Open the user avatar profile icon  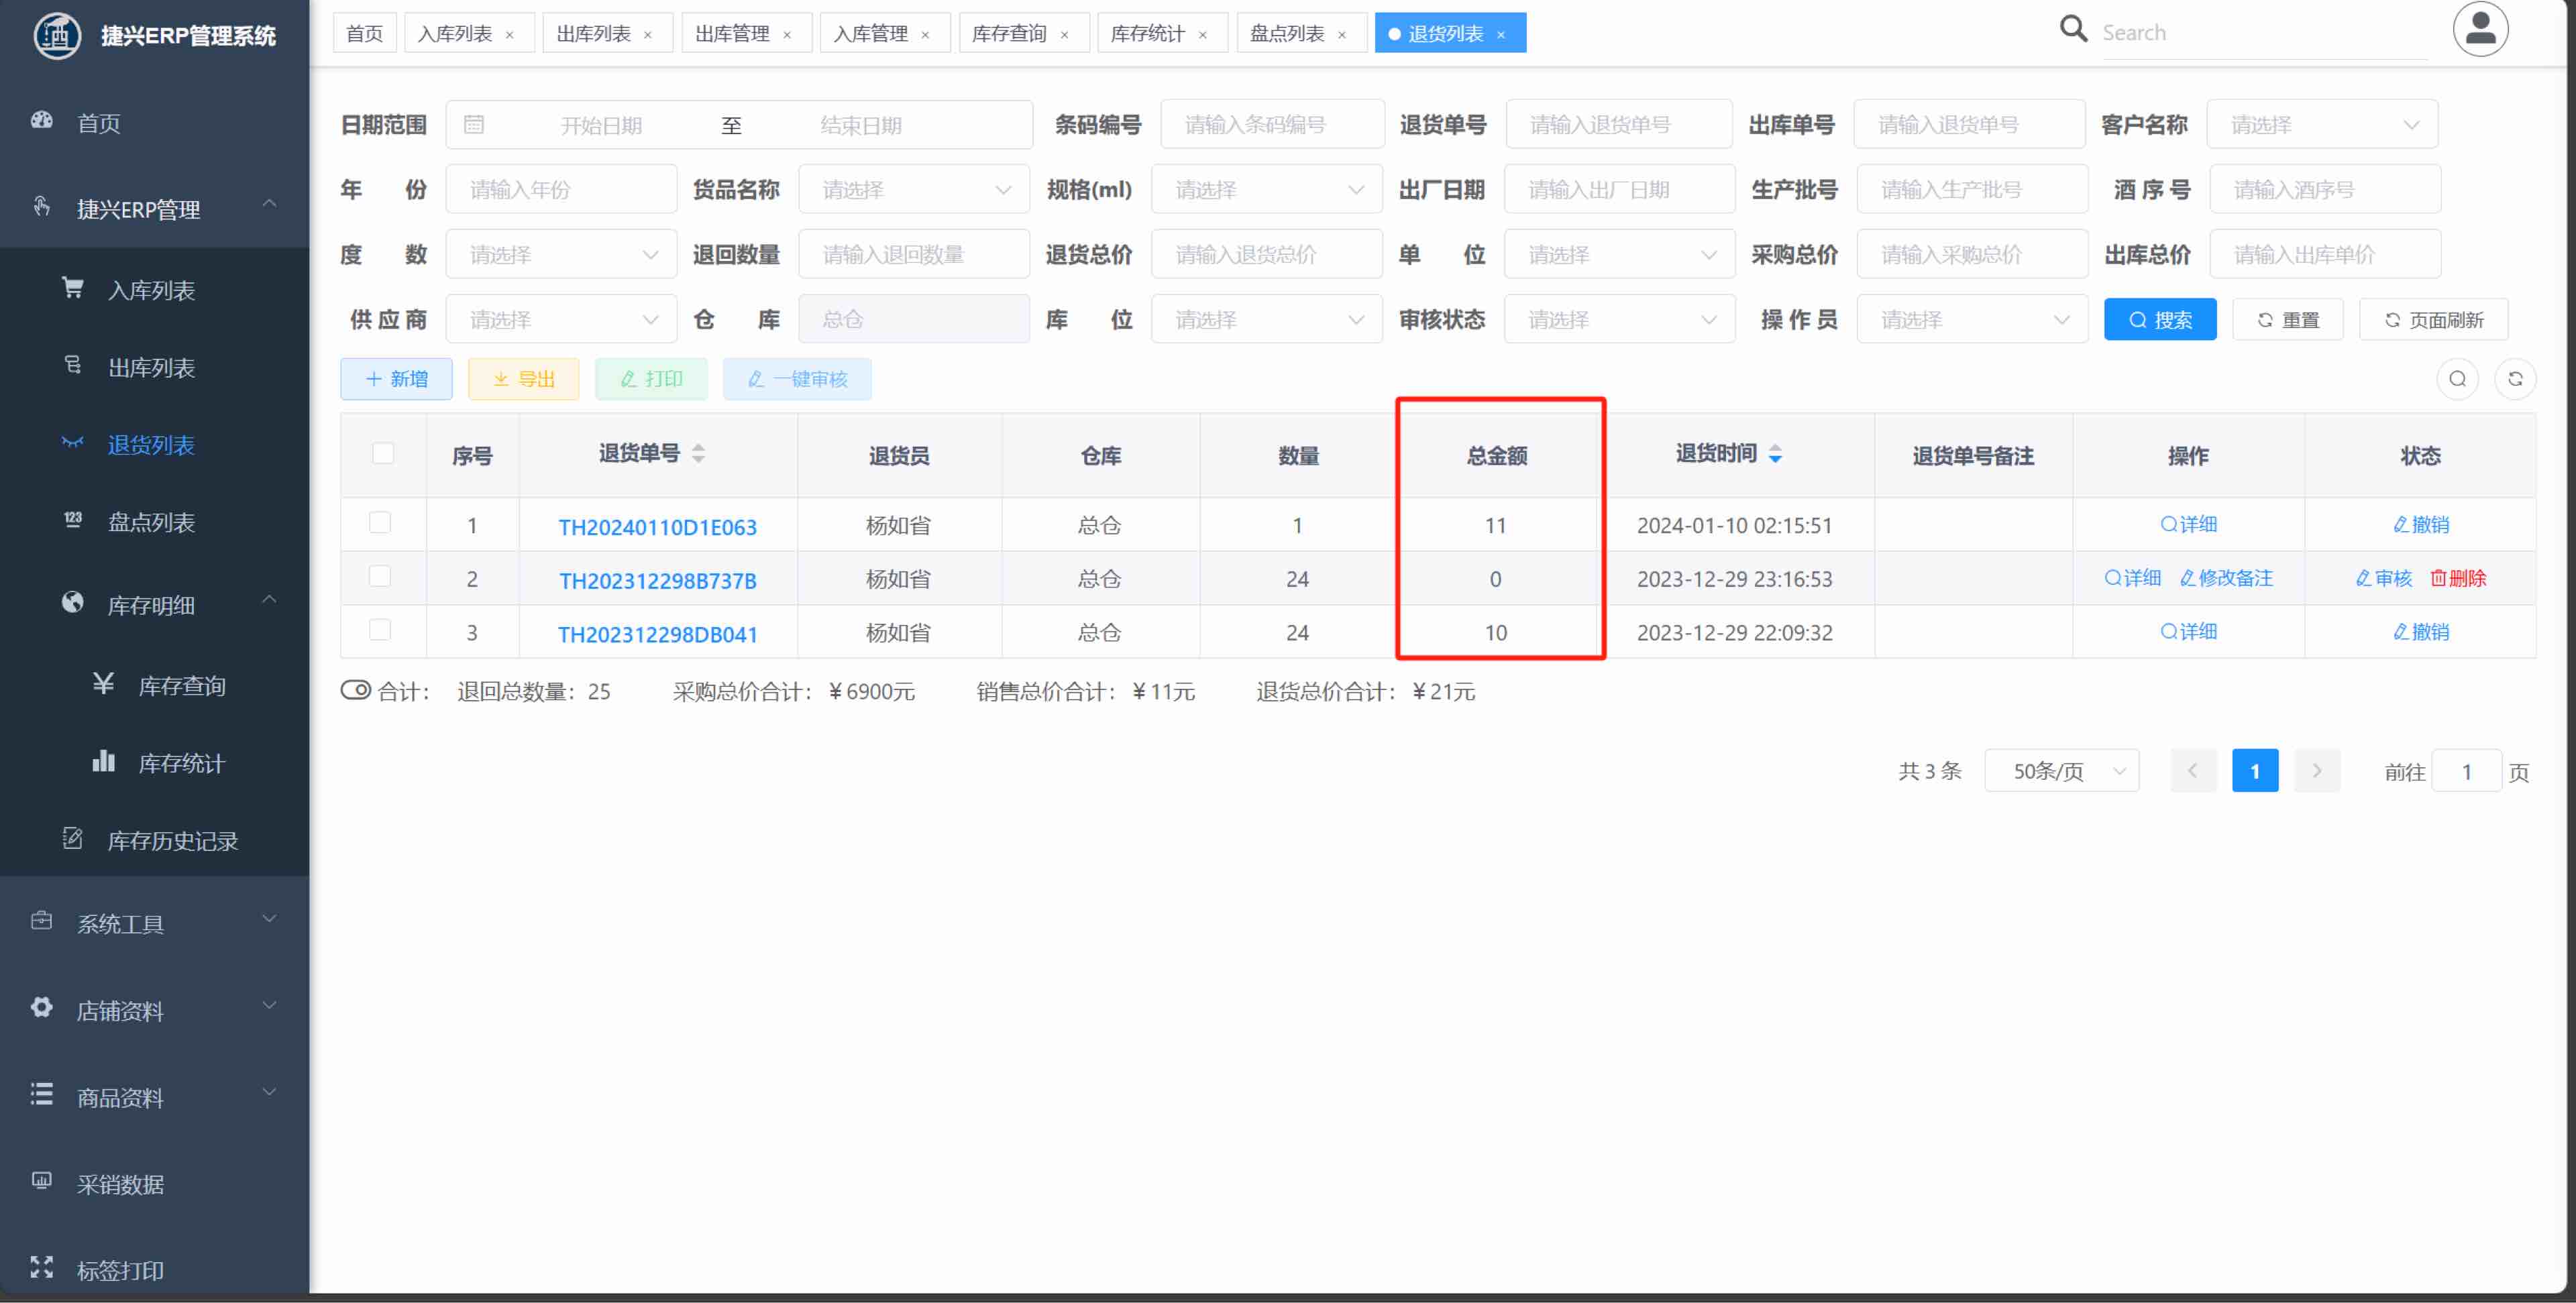tap(2480, 29)
